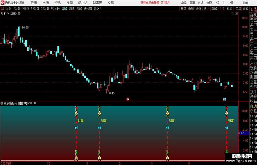Switch to the 60分钟 period tab
The image size is (257, 165).
[55, 8]
